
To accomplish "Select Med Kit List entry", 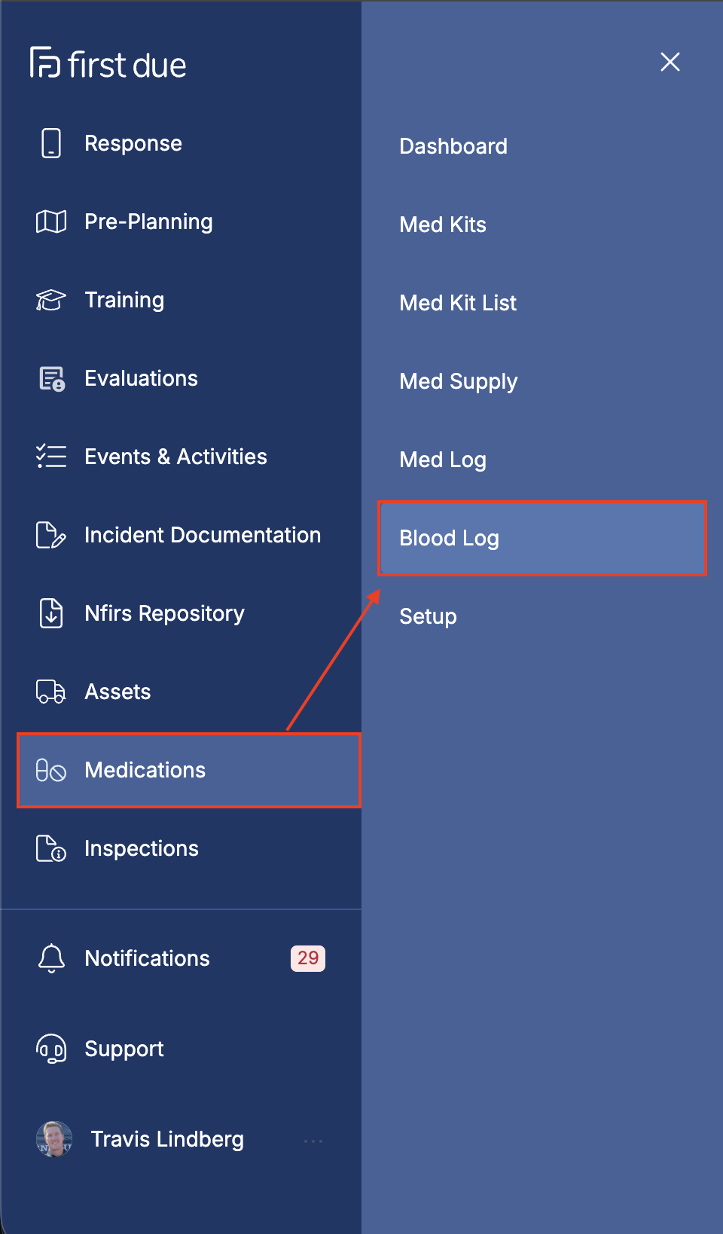I will [458, 303].
